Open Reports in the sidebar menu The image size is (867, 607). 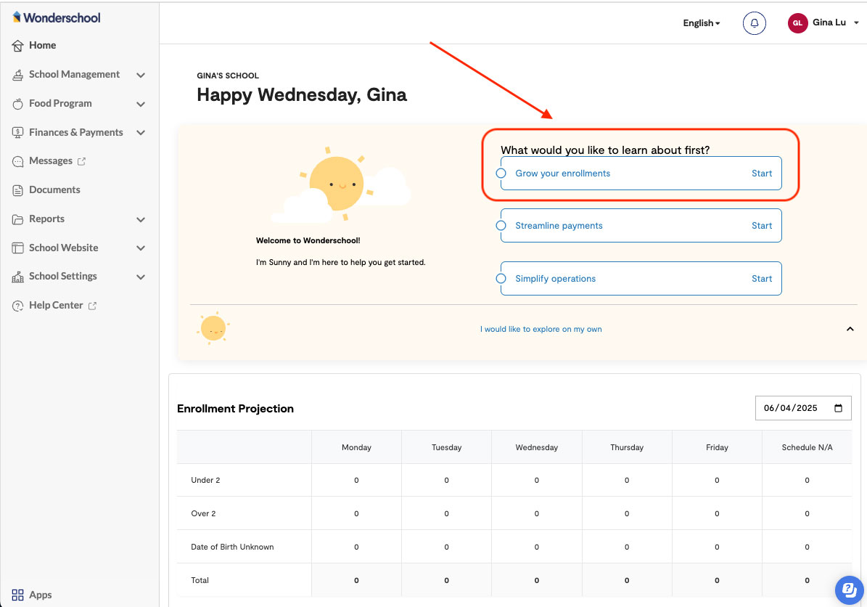pyautogui.click(x=46, y=219)
